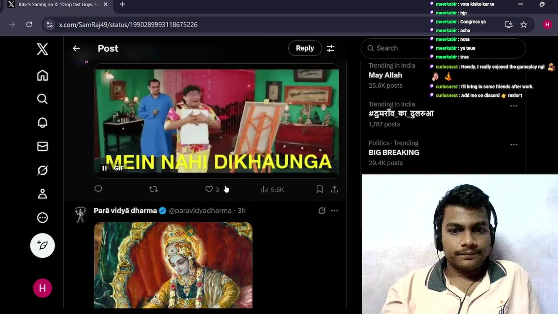Click 29.4K posts text
The height and width of the screenshot is (314, 558).
pos(386,163)
